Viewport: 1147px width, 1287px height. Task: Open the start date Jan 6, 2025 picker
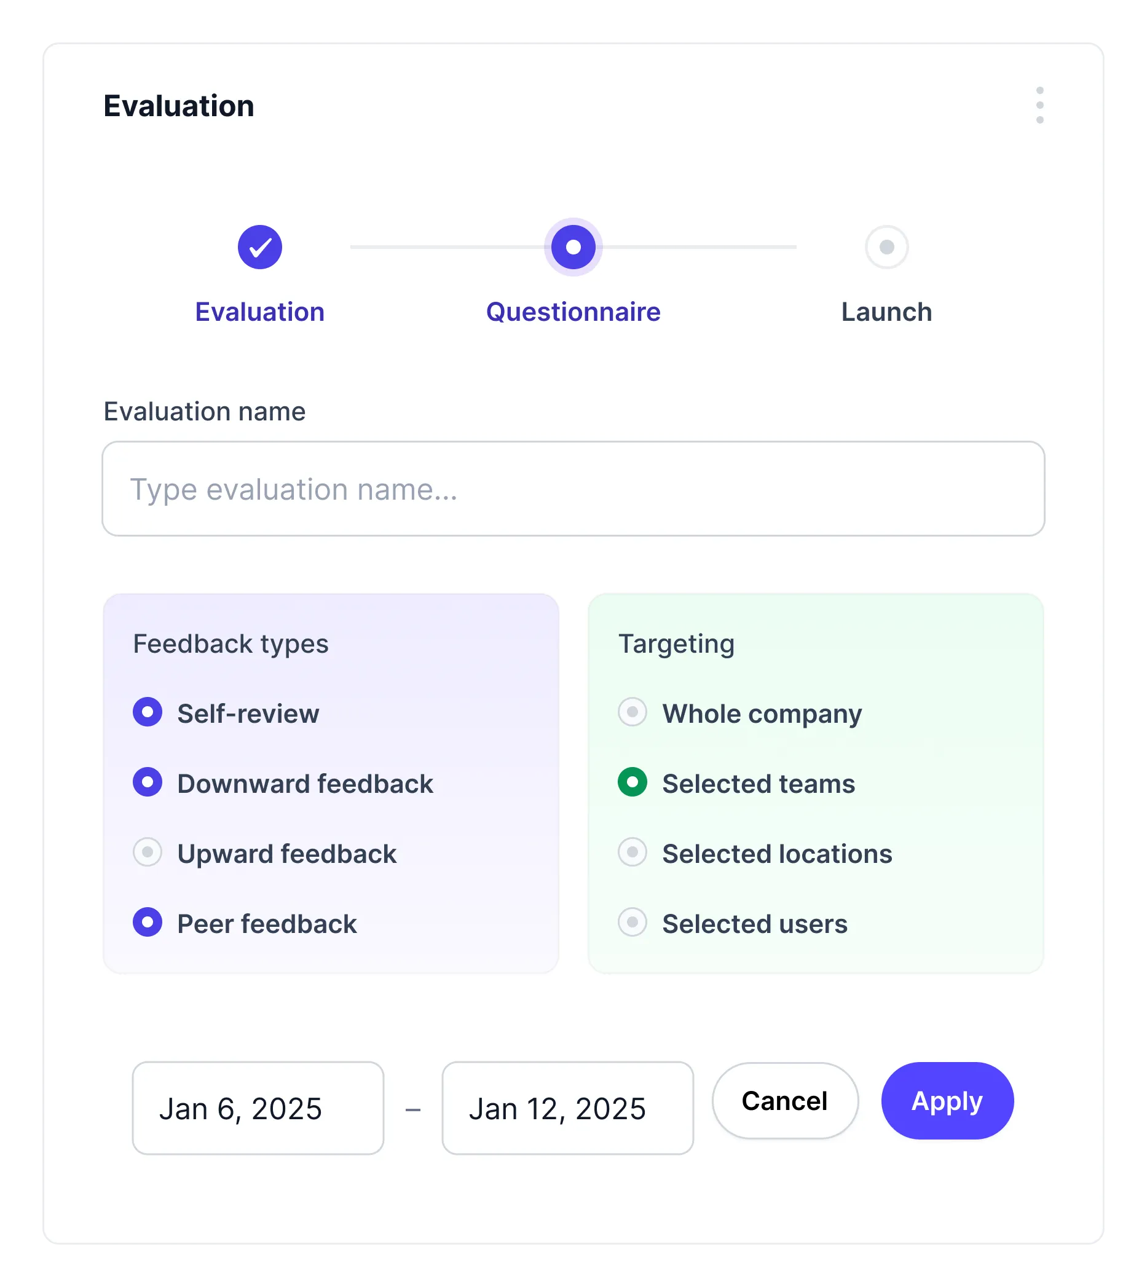pos(258,1108)
